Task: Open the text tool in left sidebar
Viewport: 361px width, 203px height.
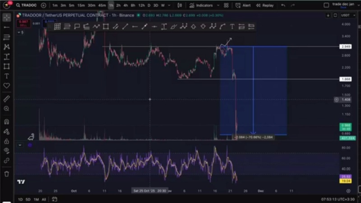Action: point(6,76)
